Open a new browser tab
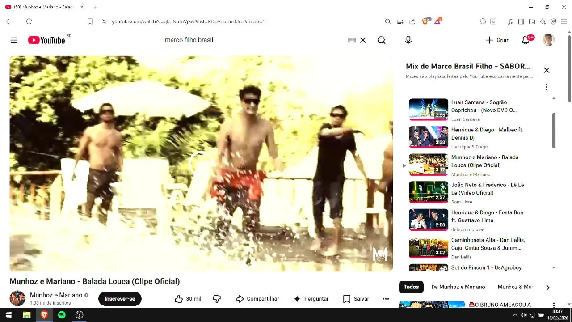572x322 pixels. point(95,7)
